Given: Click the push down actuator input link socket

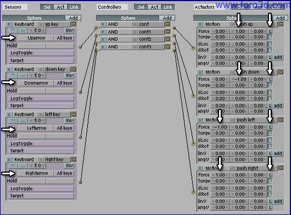Looking at the screenshot, I should (193, 96).
